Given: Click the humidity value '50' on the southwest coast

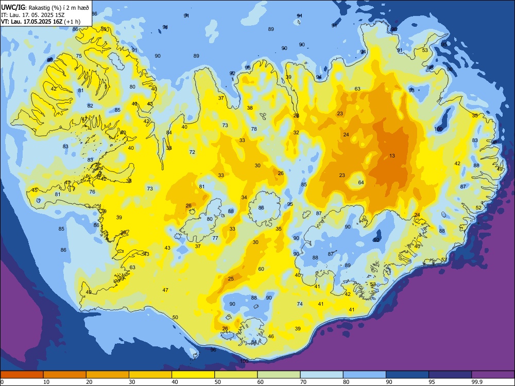Looking at the screenshot, I should coord(176,318).
